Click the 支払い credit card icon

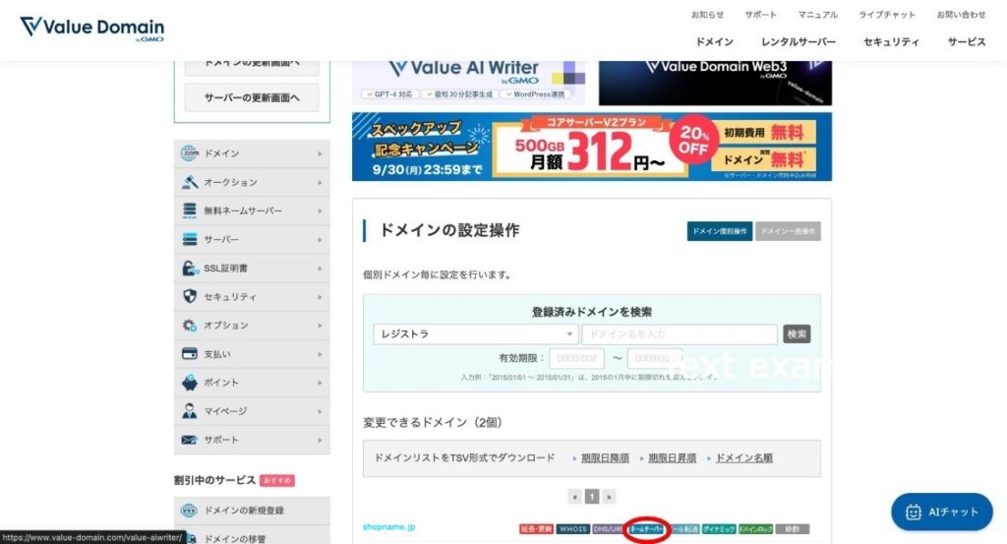pos(190,354)
